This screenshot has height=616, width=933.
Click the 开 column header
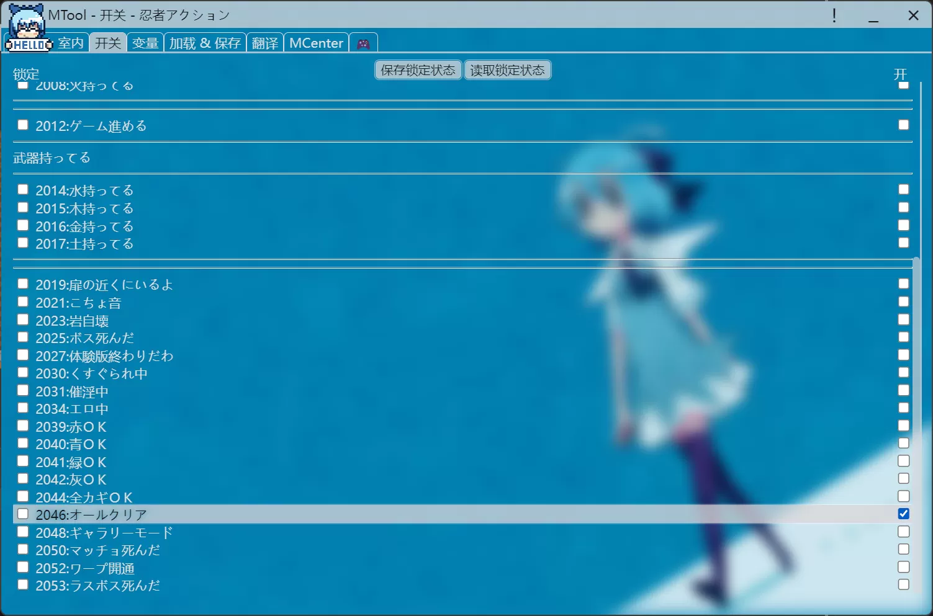(900, 74)
